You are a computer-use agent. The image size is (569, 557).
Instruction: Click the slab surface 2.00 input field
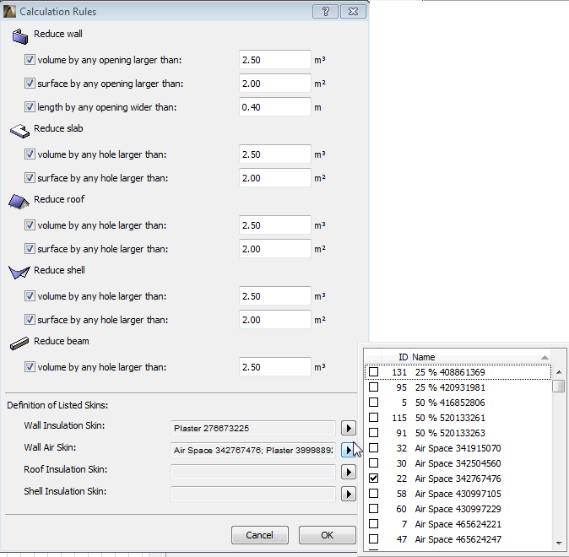(275, 178)
